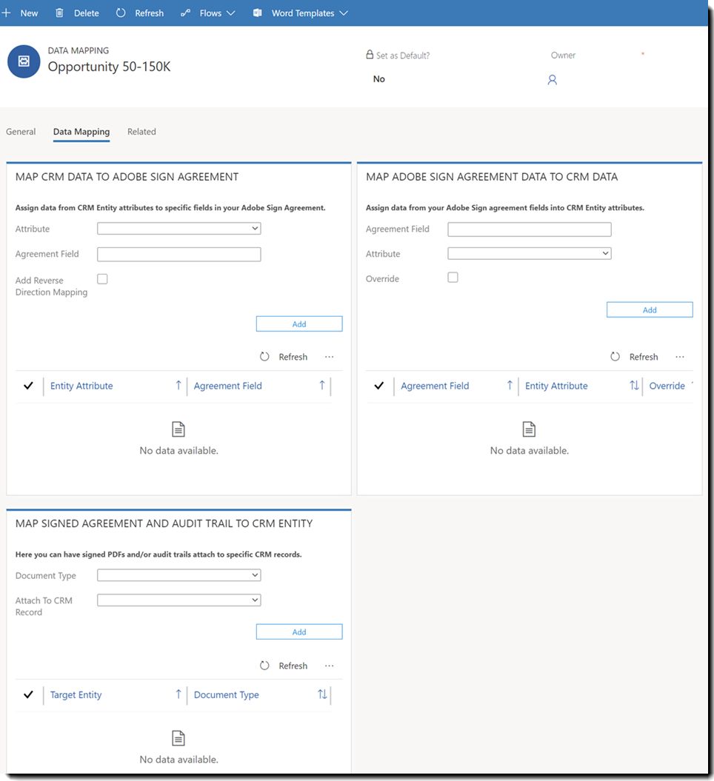Open more options ellipsis in Adobe Sign Agreement grid
The height and width of the screenshot is (781, 714).
pos(680,357)
